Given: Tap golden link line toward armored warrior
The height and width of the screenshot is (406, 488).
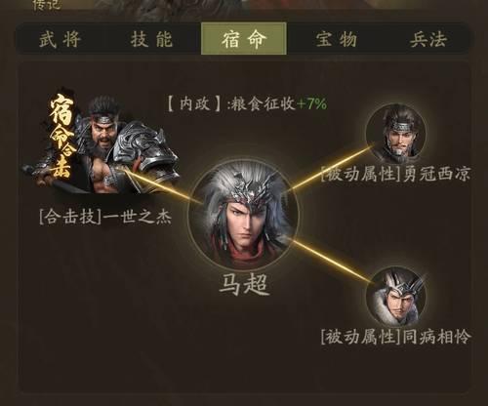Looking at the screenshot, I should point(163,185).
